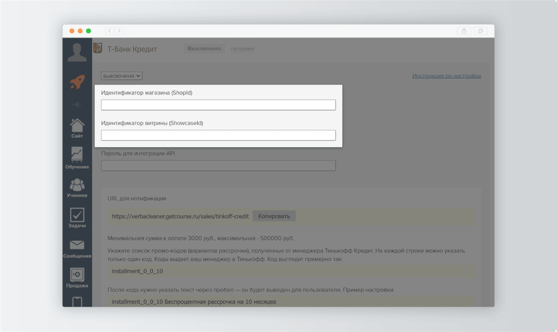Go back with browser back arrow

(x=109, y=31)
